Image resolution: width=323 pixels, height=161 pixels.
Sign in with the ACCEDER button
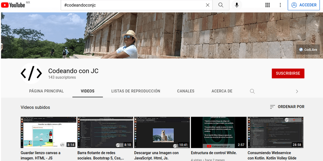tap(304, 5)
